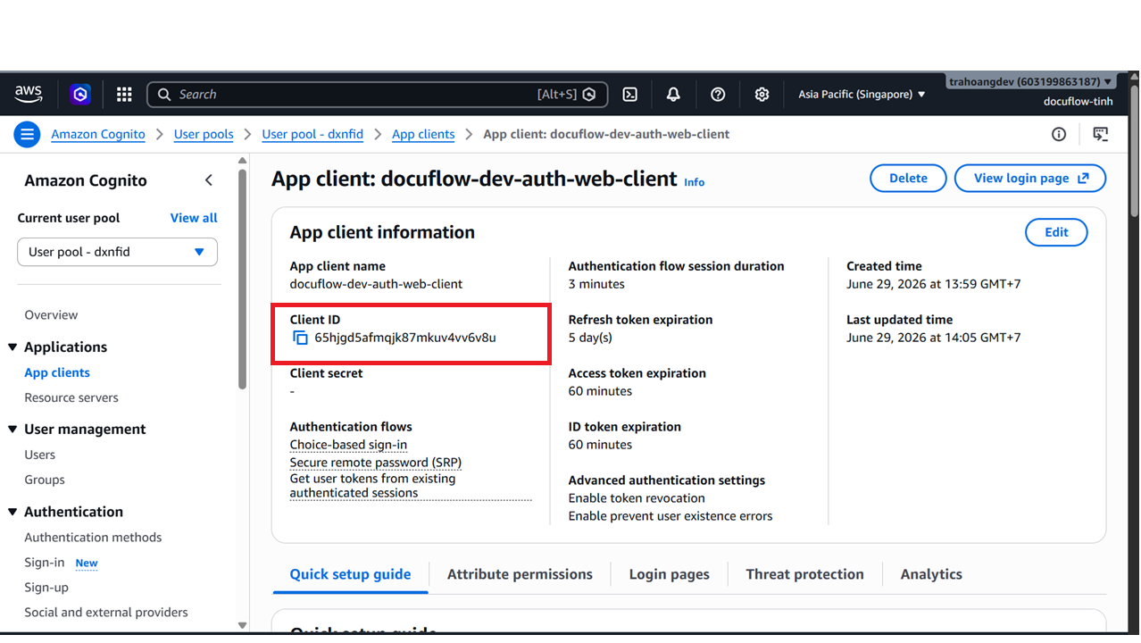Click the sidebar scroll down arrow
Viewport: 1141px width, 643px height.
tap(242, 625)
